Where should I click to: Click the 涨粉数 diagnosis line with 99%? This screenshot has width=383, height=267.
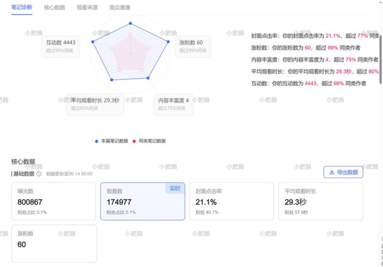click(x=305, y=48)
